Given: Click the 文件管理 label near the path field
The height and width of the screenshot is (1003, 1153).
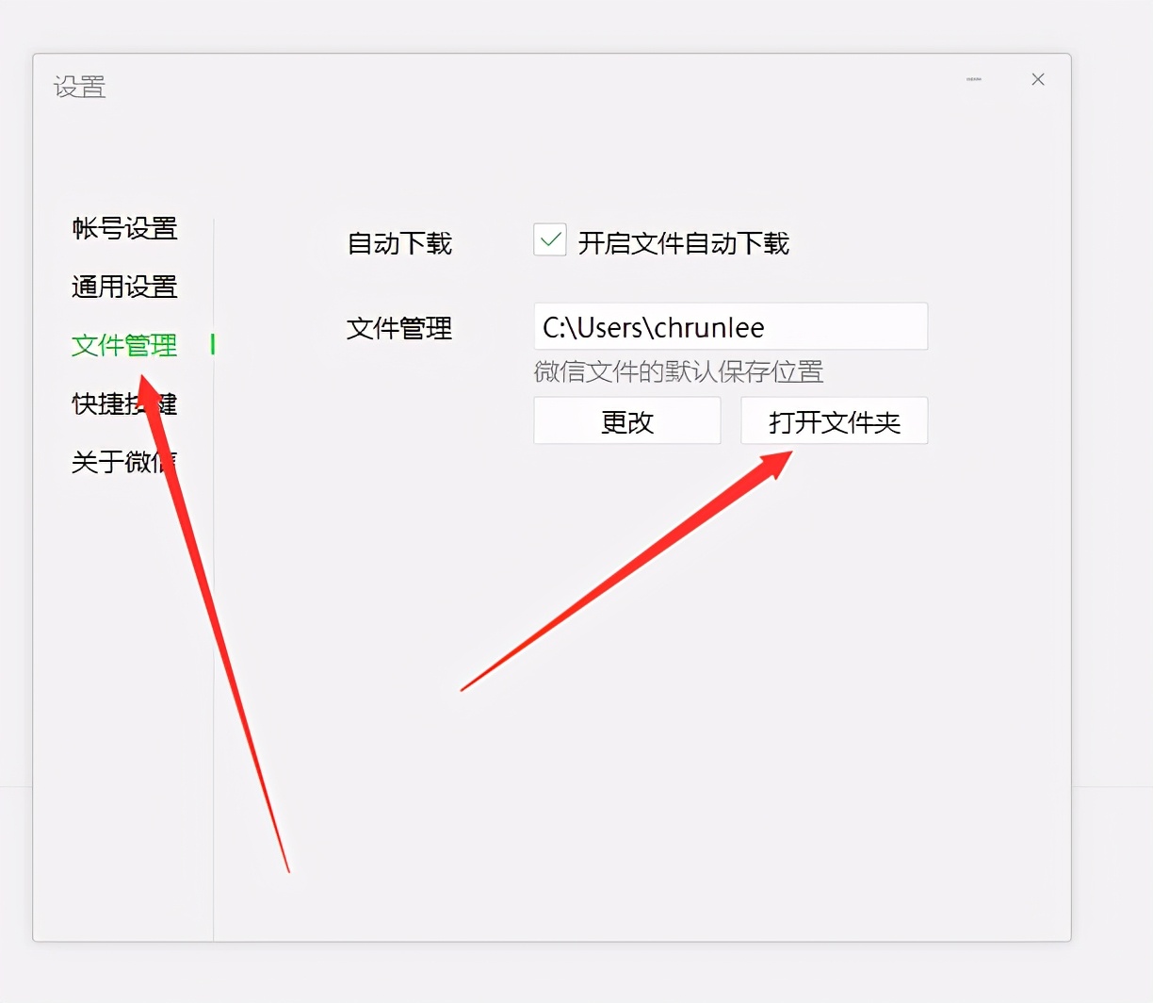Looking at the screenshot, I should [x=398, y=329].
